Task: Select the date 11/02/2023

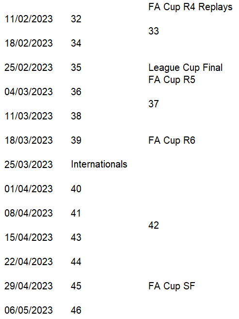Action: pos(29,19)
